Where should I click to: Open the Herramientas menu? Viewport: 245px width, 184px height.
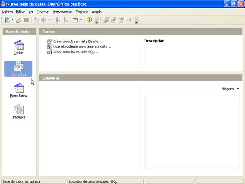click(62, 12)
